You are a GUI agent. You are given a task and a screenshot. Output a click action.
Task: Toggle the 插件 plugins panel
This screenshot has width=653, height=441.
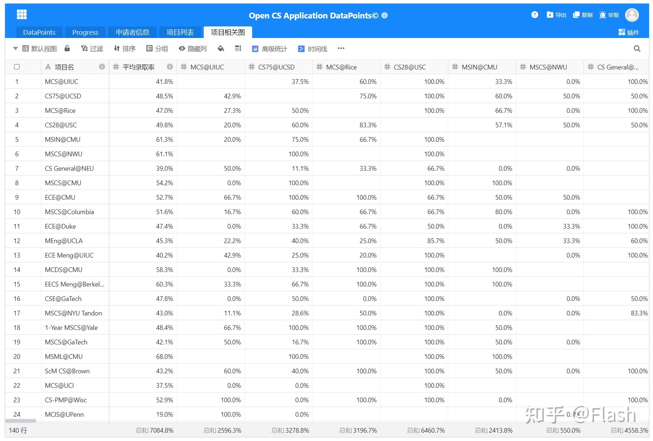coord(629,32)
